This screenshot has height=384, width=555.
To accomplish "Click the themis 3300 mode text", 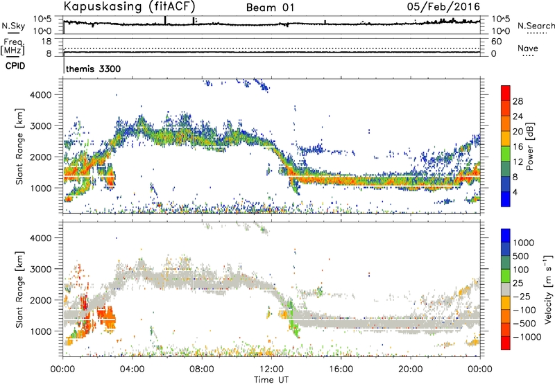I will click(x=94, y=69).
